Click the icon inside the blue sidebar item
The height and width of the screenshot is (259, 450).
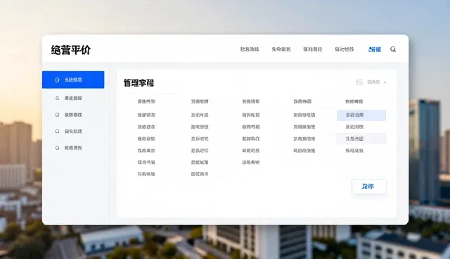57,80
